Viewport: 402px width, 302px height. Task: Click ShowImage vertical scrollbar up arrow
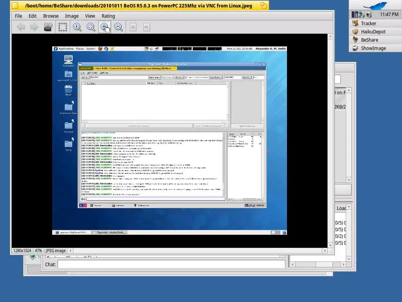pyautogui.click(x=331, y=37)
